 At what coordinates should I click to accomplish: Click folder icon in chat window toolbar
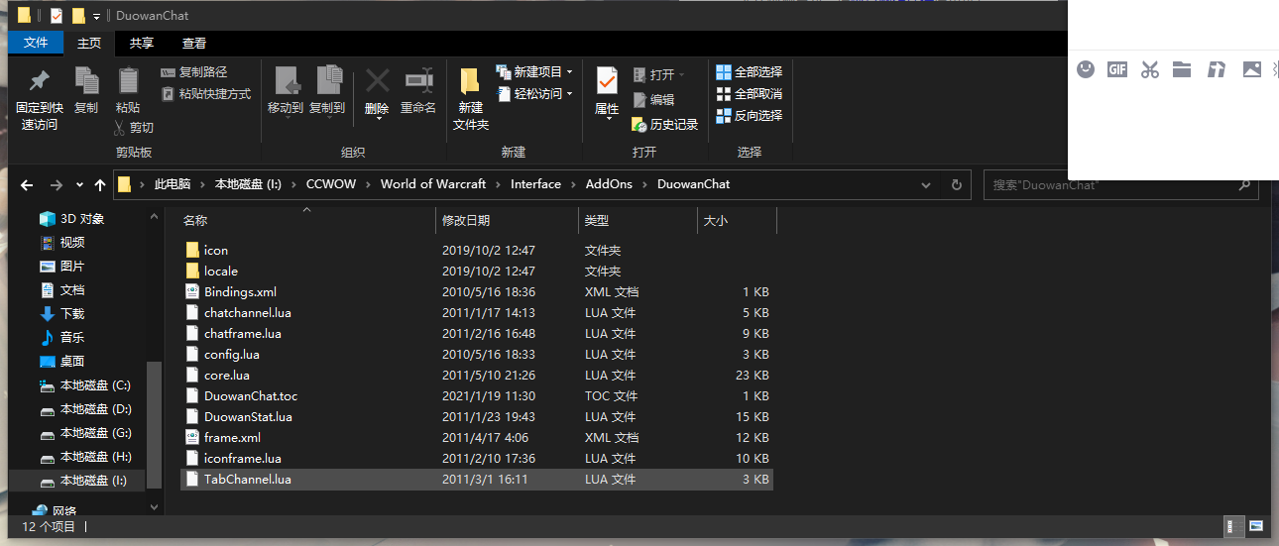coord(1182,69)
